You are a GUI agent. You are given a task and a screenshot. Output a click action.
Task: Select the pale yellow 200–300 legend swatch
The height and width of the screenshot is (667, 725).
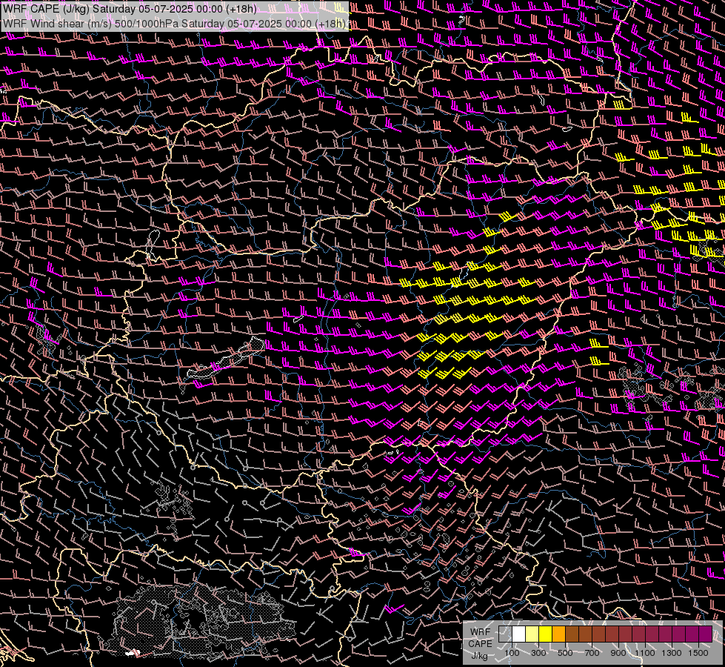[x=532, y=634]
